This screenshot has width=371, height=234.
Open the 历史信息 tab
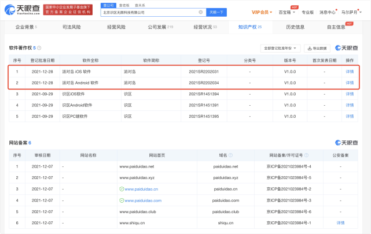[x=295, y=27]
